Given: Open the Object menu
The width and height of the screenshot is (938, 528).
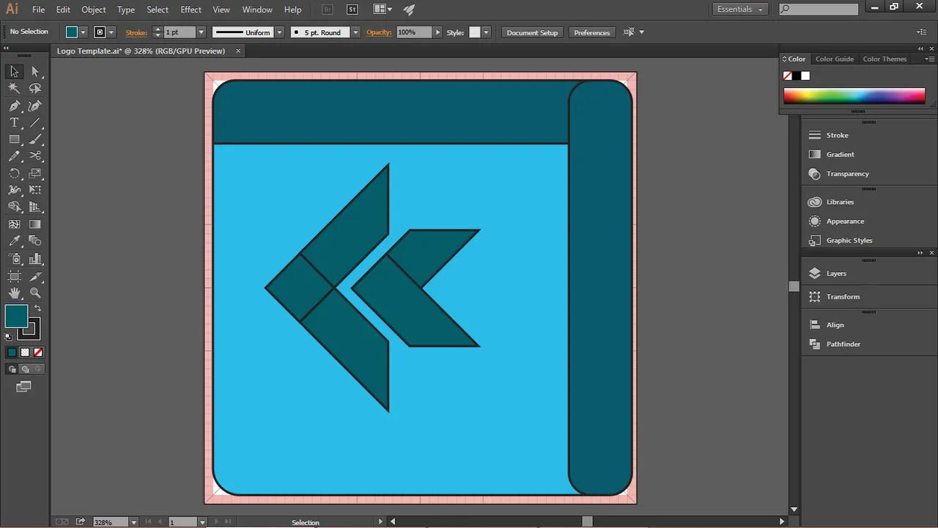Looking at the screenshot, I should 94,10.
